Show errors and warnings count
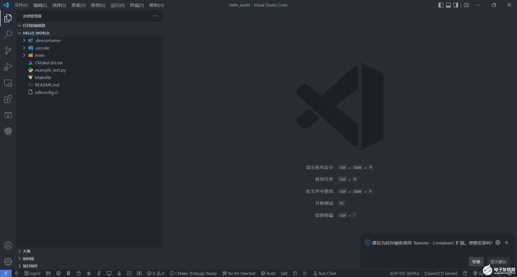The image size is (517, 277). point(156,273)
